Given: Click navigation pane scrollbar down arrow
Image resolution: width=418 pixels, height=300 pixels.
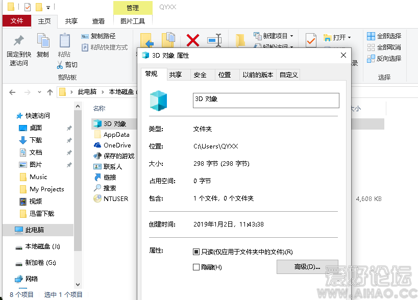Looking at the screenshot, I should (x=78, y=285).
